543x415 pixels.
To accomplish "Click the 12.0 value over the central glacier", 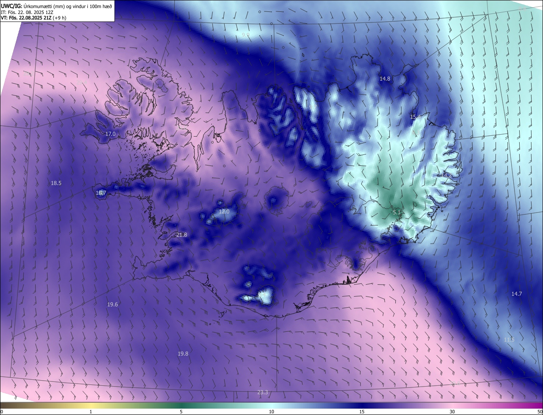I will point(224,211).
